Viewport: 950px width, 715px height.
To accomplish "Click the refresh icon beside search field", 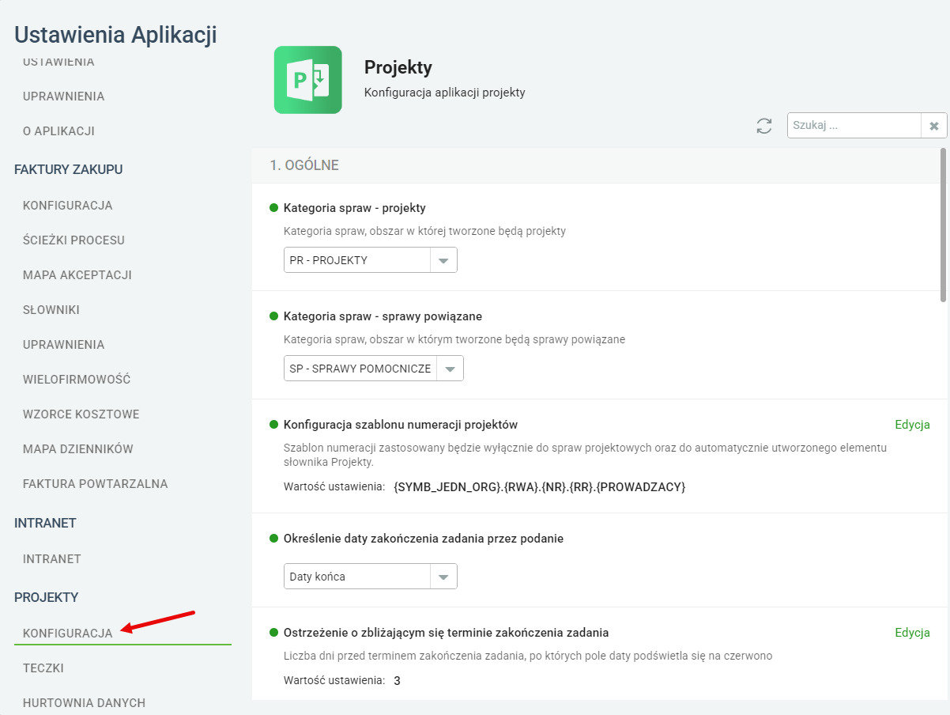I will [x=764, y=126].
